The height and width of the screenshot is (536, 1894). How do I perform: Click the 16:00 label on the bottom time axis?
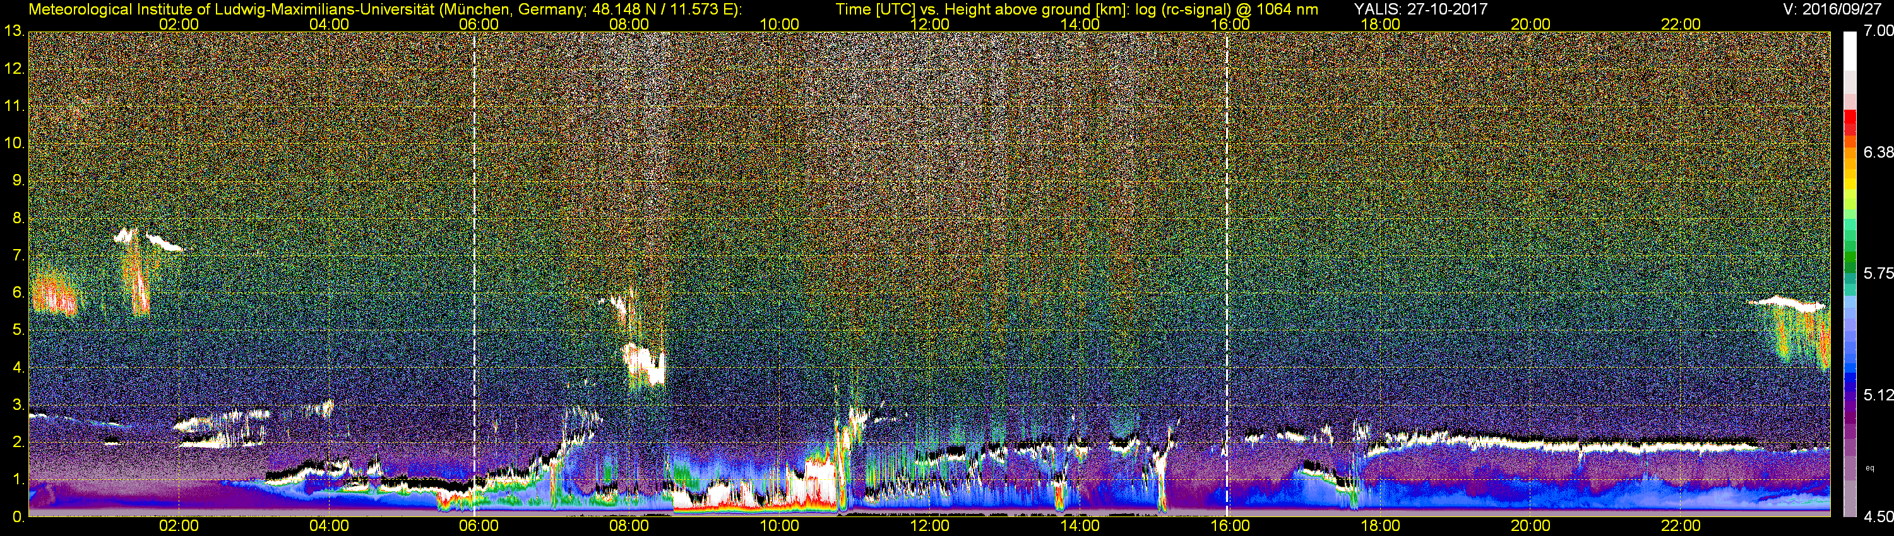coord(1230,526)
